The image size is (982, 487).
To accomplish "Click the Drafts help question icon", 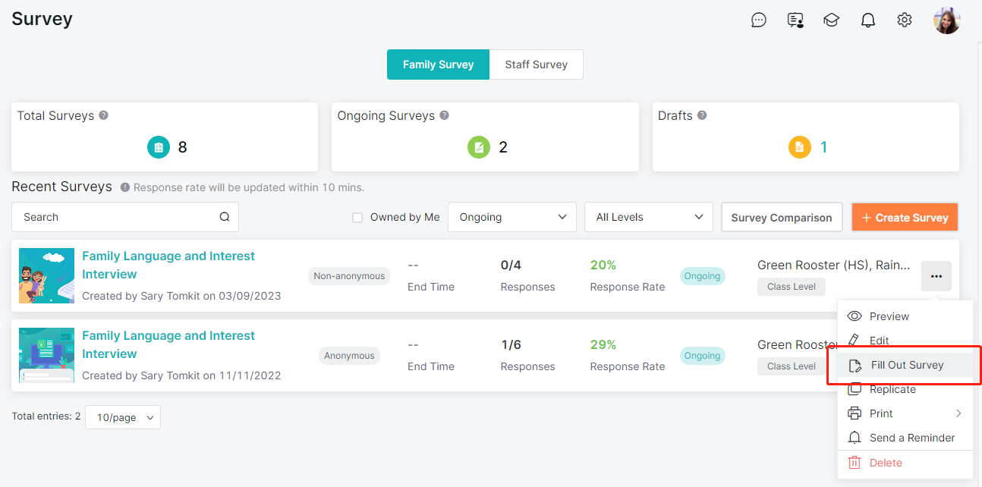I will (702, 116).
